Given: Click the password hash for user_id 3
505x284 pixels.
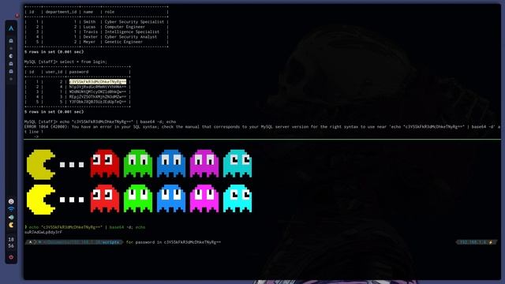Looking at the screenshot, I should (98, 97).
